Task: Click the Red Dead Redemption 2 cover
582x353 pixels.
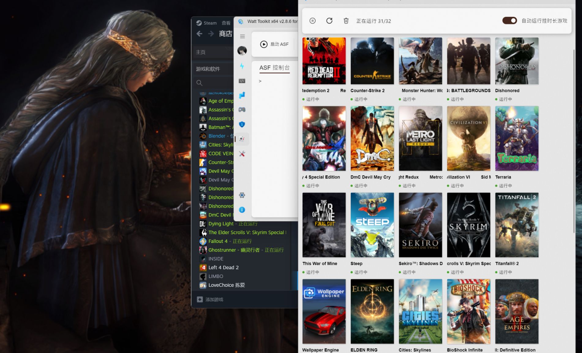Action: click(324, 61)
